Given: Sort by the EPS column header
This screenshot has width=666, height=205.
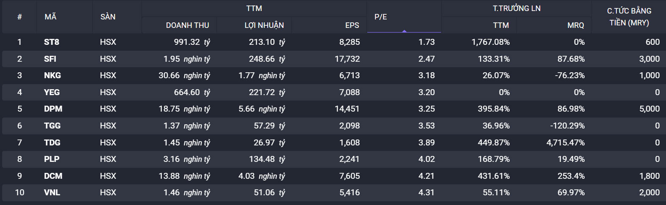Looking at the screenshot, I should (x=352, y=25).
